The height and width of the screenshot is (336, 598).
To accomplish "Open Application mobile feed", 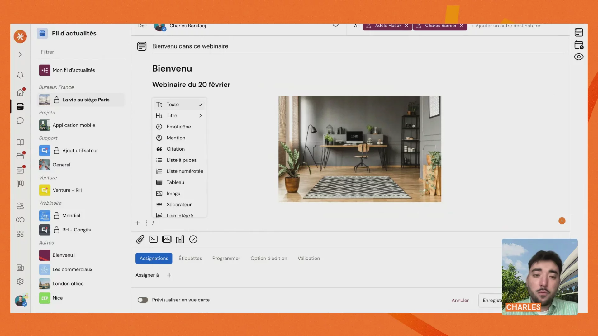I will tap(81, 125).
